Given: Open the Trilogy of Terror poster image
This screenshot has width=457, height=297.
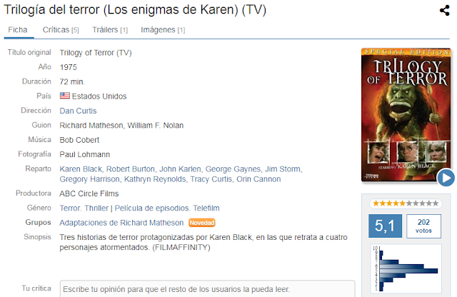Looking at the screenshot, I should click(x=406, y=115).
